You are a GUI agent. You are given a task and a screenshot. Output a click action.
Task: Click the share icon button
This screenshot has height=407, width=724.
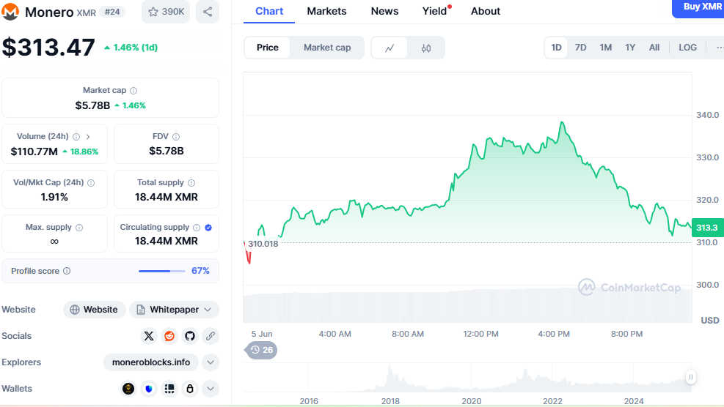pyautogui.click(x=208, y=12)
